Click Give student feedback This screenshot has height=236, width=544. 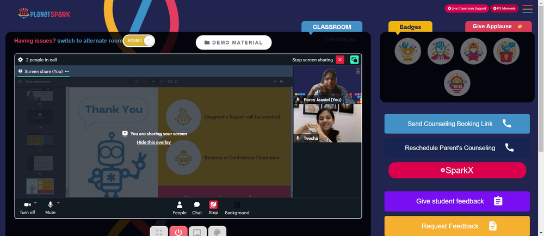click(457, 201)
